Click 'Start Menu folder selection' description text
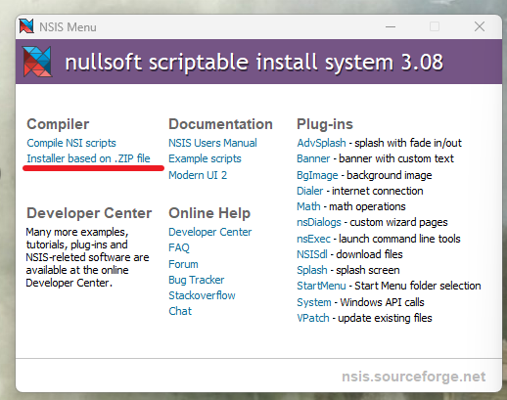 point(418,286)
